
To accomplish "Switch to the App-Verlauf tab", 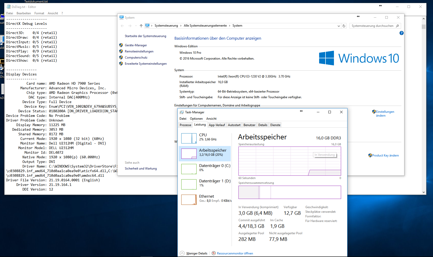I will point(217,125).
